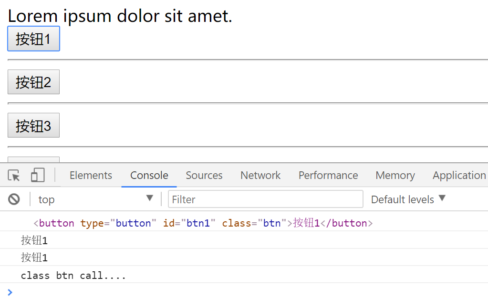
Task: Focus the console Filter field
Action: pyautogui.click(x=265, y=199)
